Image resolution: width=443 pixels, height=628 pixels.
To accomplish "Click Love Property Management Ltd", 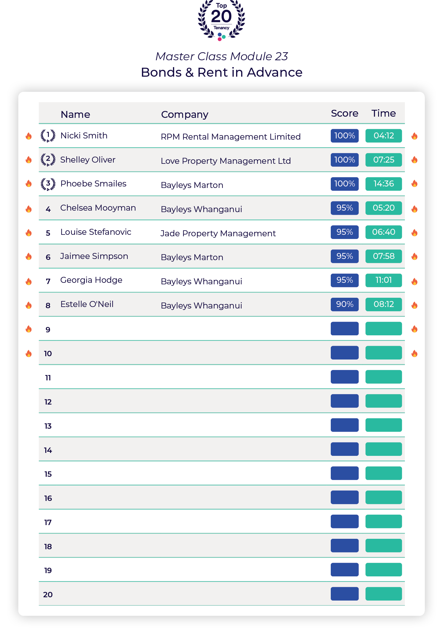I will (x=226, y=161).
